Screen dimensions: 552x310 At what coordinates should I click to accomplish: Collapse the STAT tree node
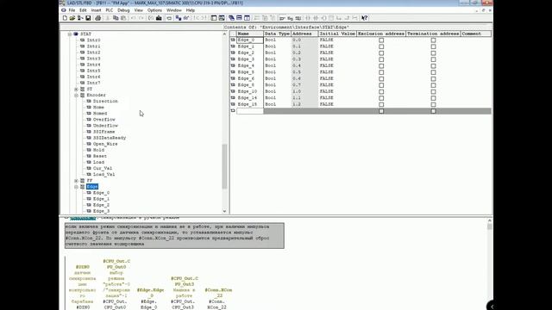[x=70, y=34]
